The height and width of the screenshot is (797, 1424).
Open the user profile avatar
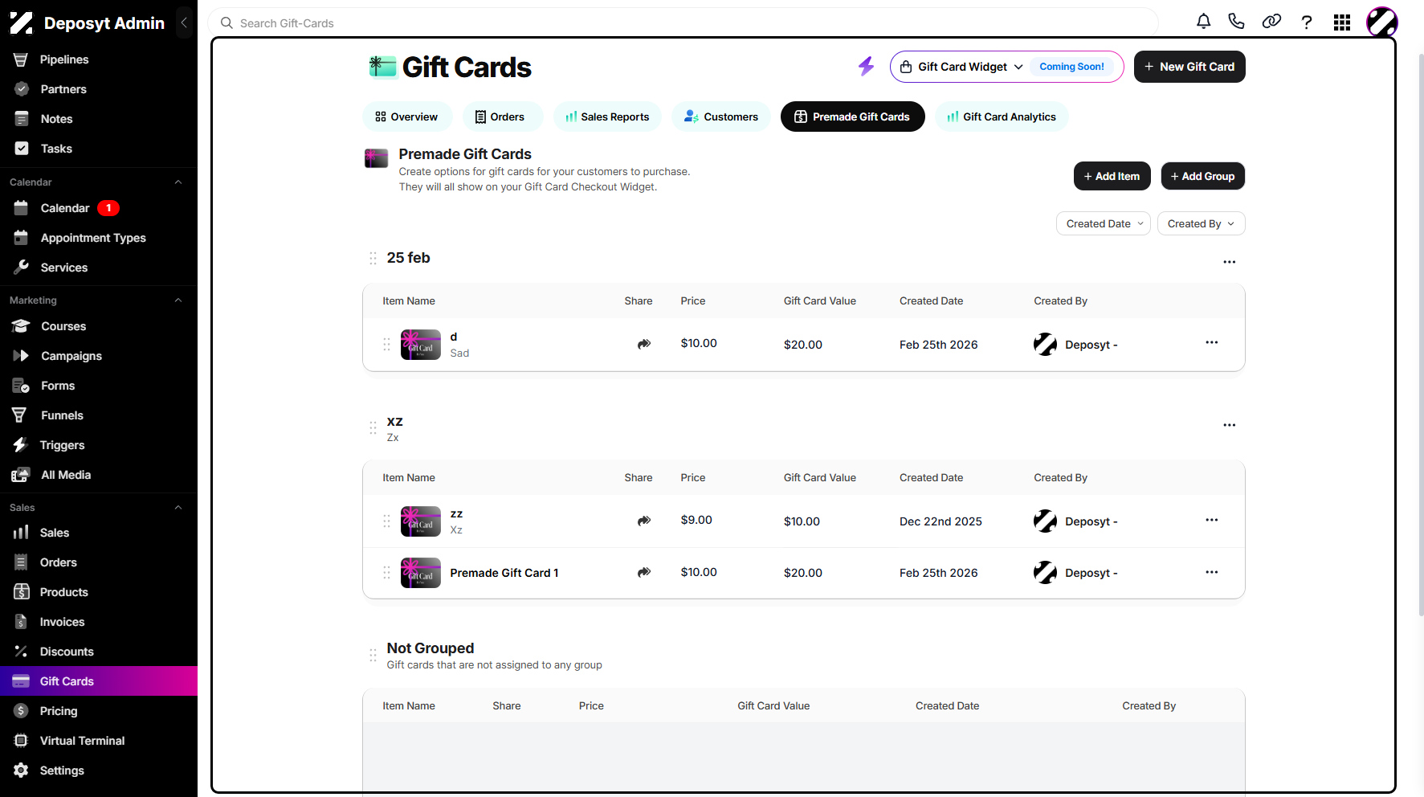(x=1382, y=22)
